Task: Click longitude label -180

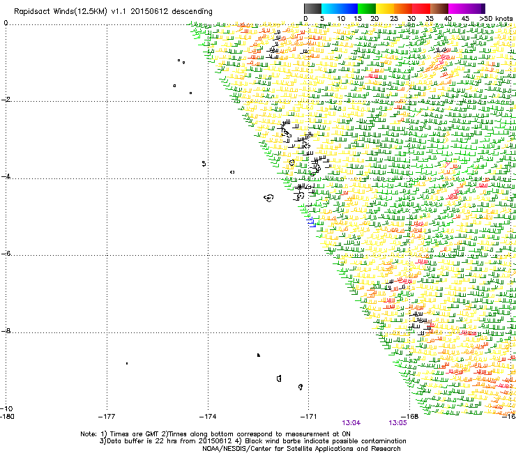Action: pyautogui.click(x=7, y=417)
